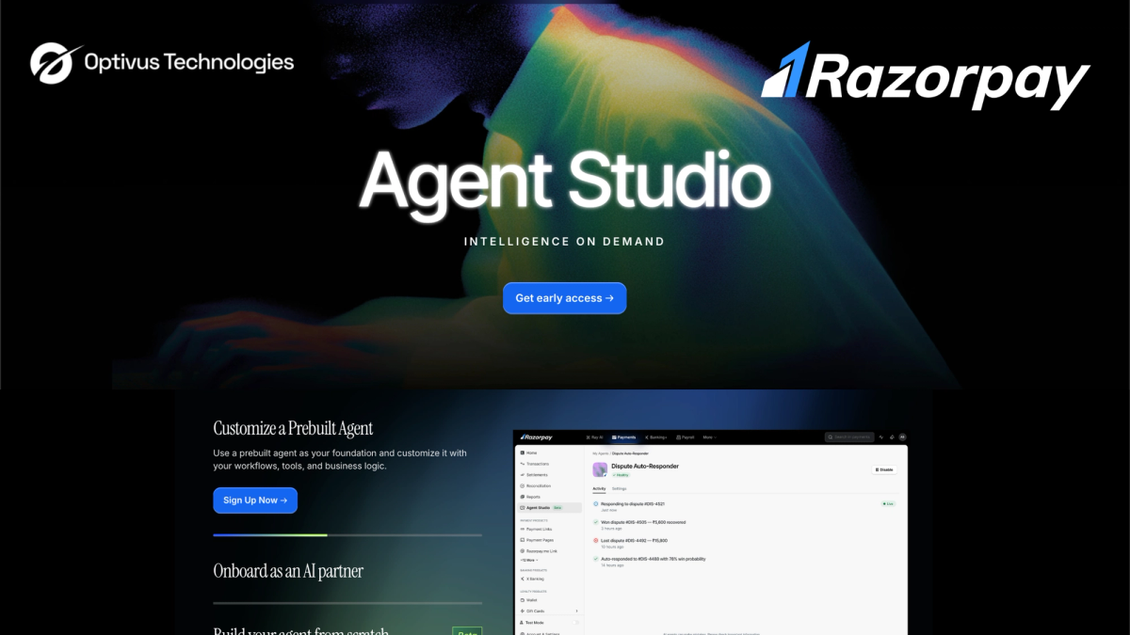Click the Live status badge
The width and height of the screenshot is (1130, 635).
(888, 504)
